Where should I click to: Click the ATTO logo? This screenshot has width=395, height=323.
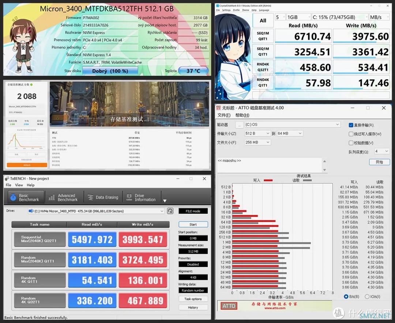(229, 306)
